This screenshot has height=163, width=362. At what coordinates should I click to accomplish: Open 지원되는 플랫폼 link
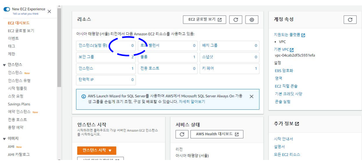pos(289,35)
